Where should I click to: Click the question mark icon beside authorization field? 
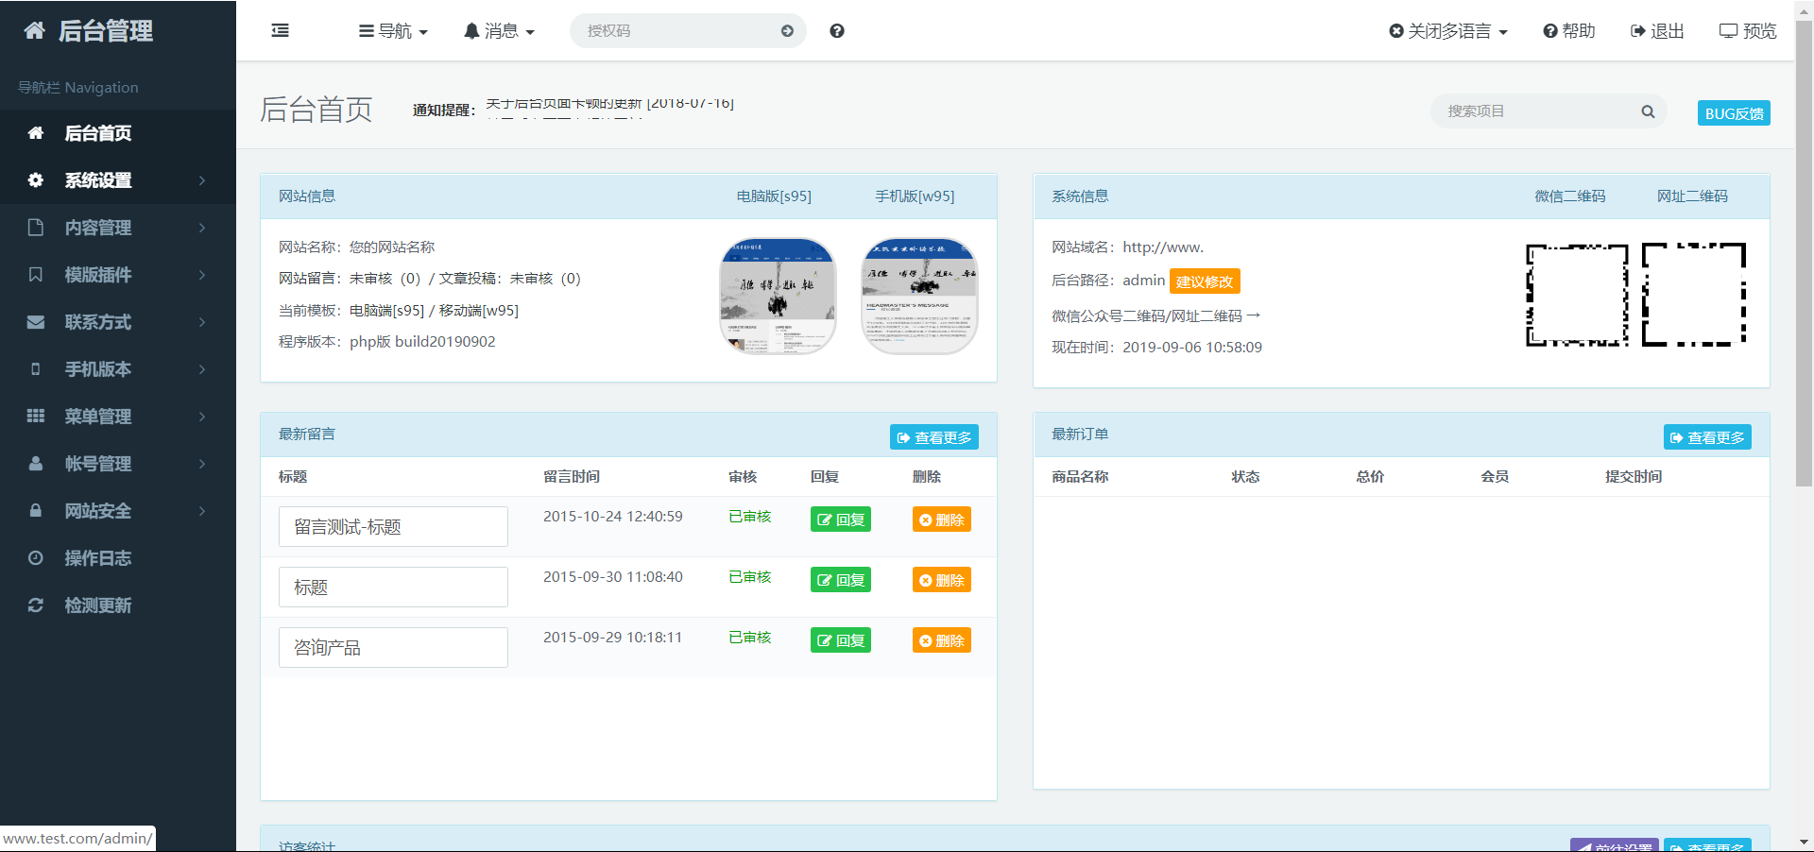837,31
